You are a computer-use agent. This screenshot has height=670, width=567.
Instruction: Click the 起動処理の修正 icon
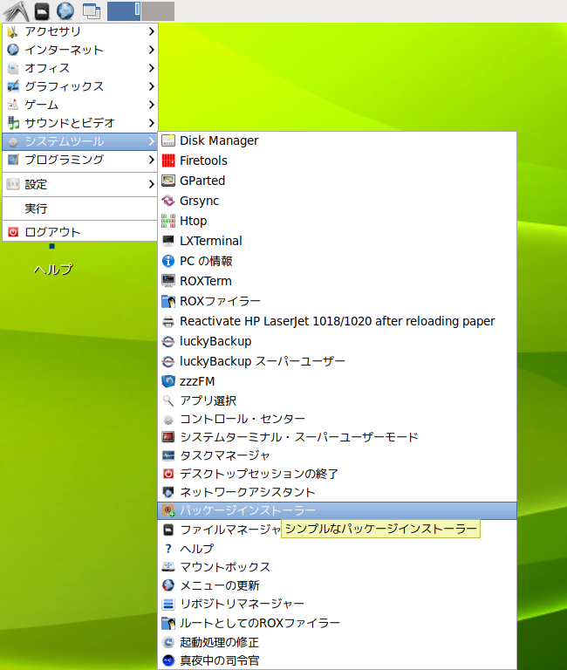168,642
